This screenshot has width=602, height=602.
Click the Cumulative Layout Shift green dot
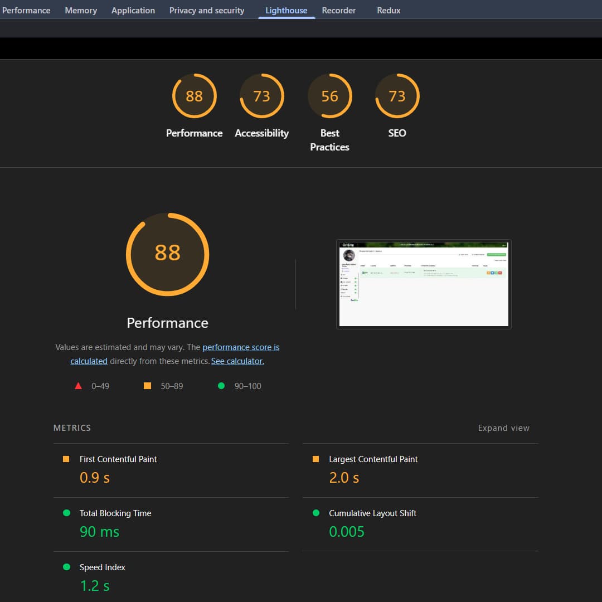[x=316, y=513]
